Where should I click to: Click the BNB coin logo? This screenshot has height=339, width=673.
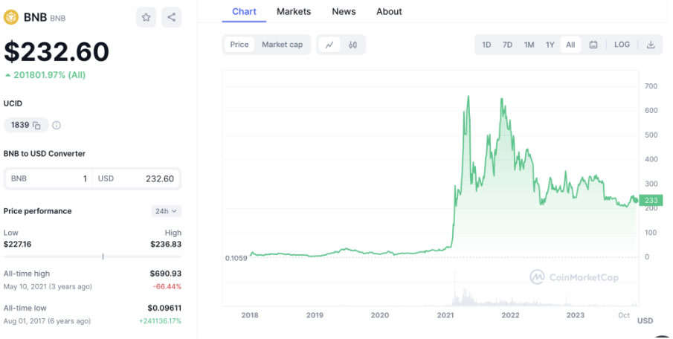point(11,17)
